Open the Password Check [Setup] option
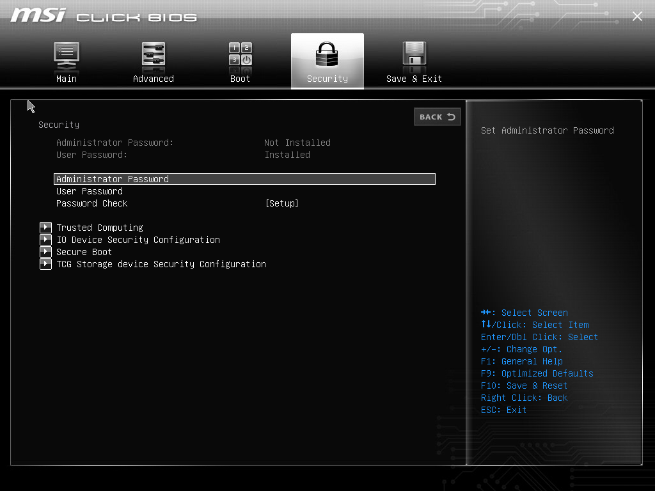The image size is (655, 491). [281, 203]
